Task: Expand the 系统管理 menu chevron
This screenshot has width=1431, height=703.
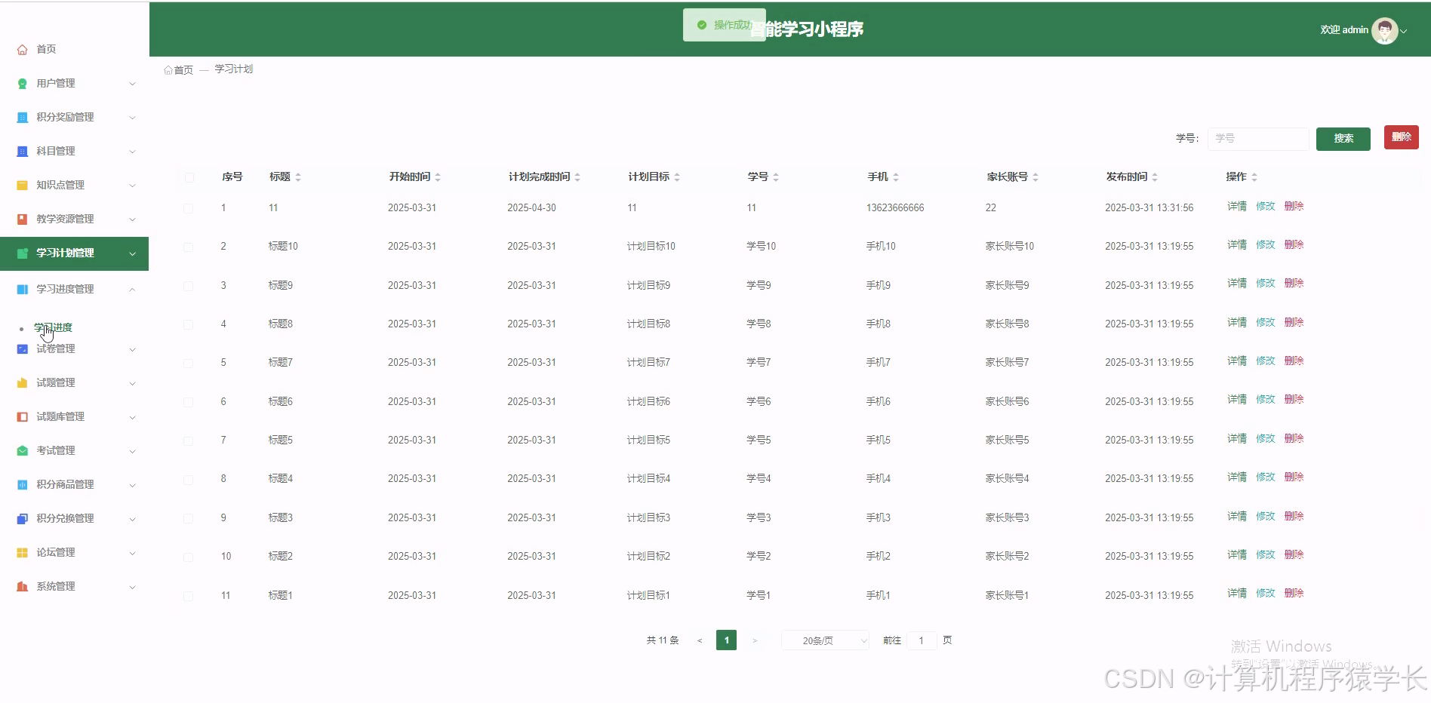Action: click(x=133, y=587)
